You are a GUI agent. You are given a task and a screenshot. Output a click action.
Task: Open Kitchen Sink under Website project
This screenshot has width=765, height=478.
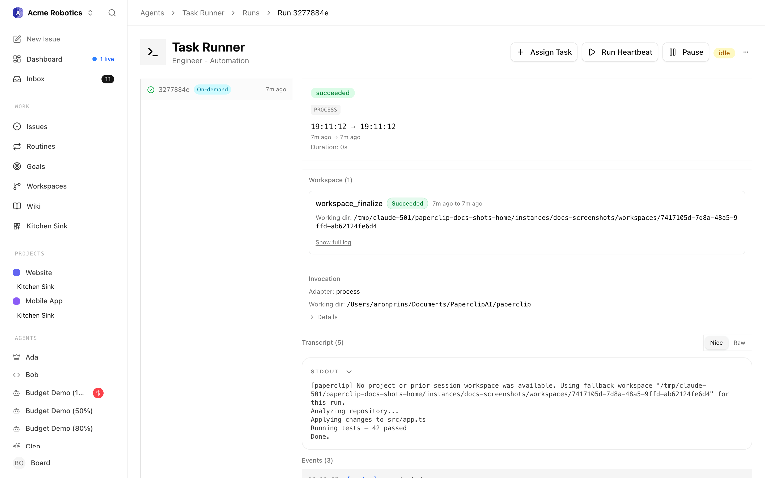pyautogui.click(x=36, y=287)
